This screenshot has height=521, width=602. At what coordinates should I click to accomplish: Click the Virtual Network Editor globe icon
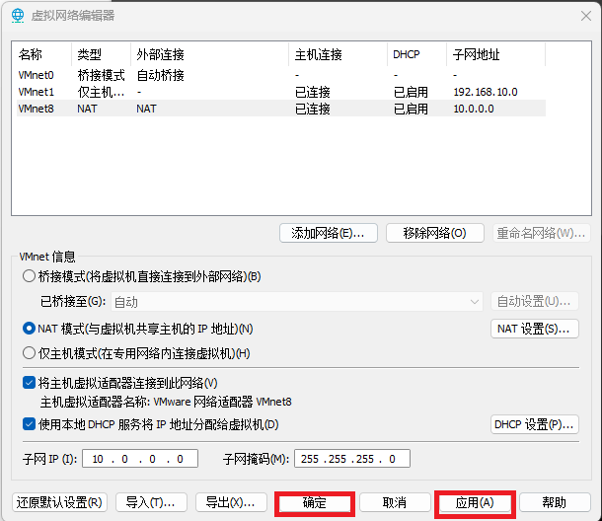pyautogui.click(x=18, y=16)
